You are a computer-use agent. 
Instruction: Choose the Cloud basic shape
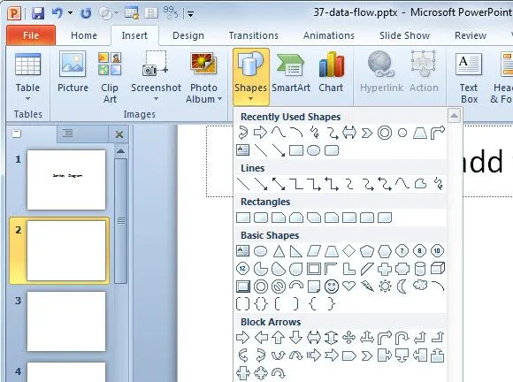click(420, 286)
